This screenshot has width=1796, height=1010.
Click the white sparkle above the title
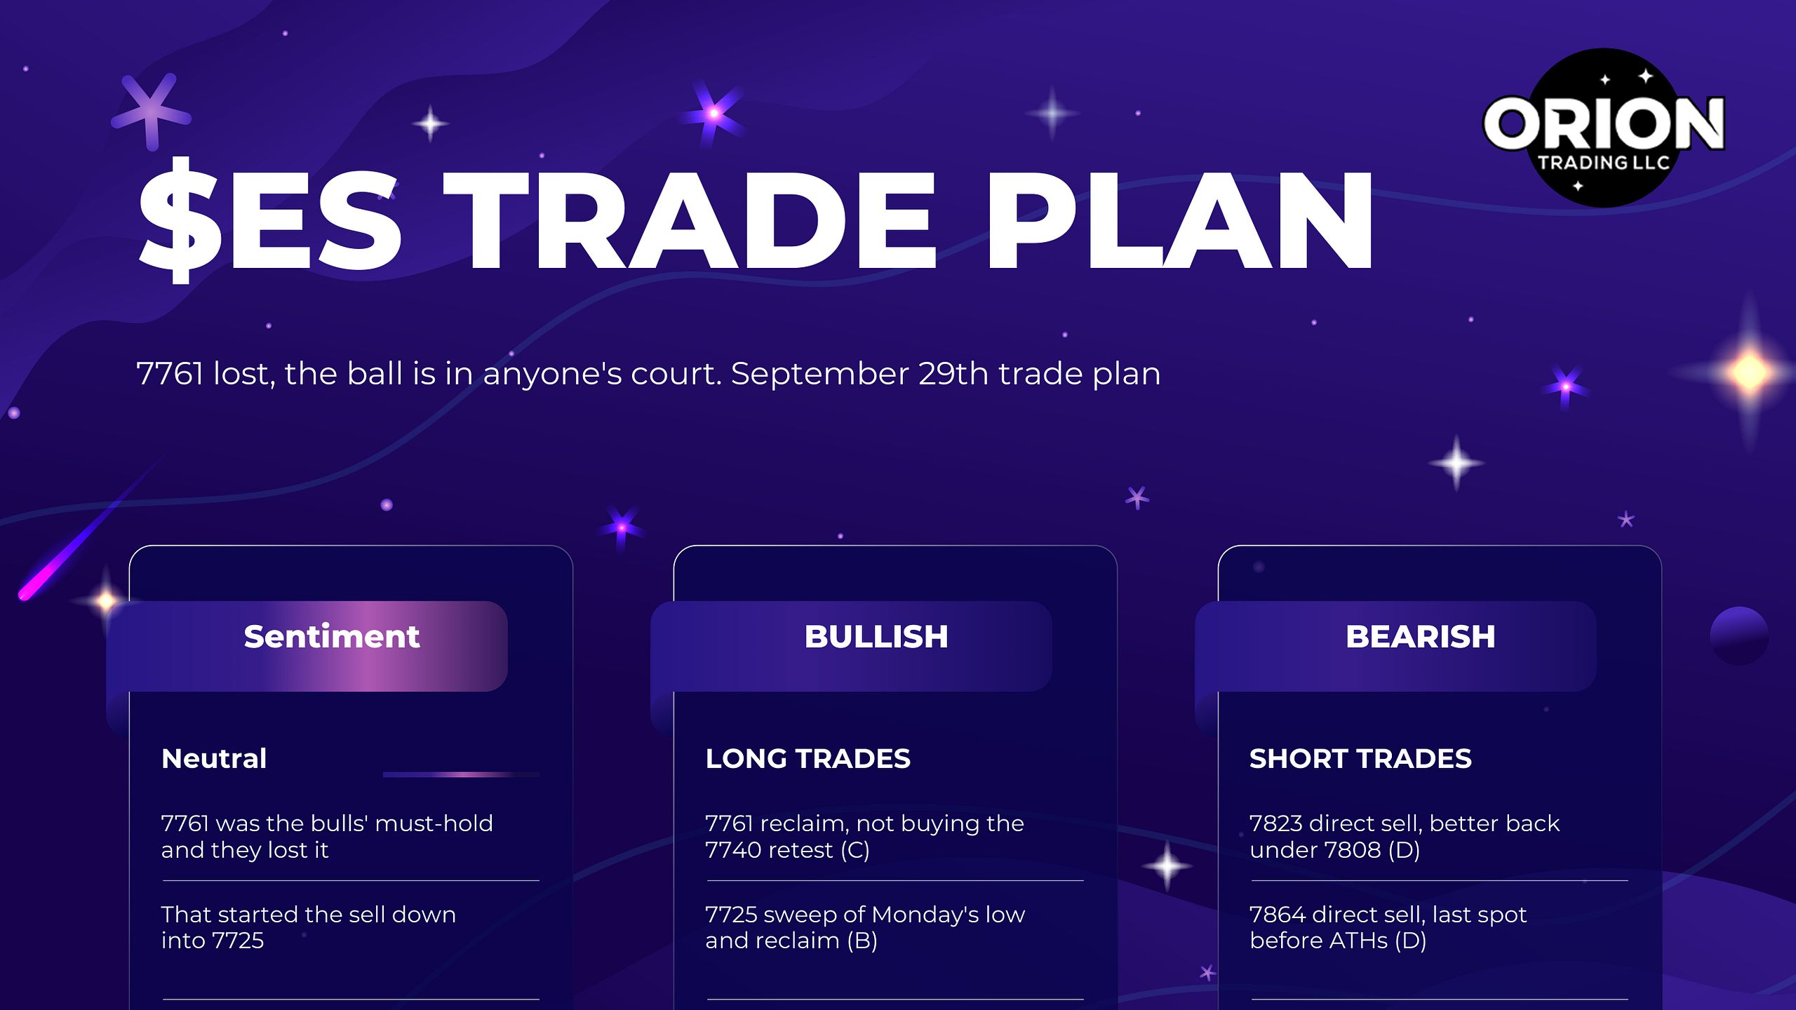430,123
